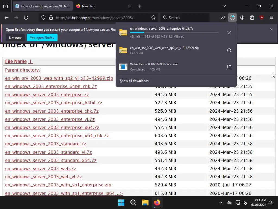Viewport: 278px width, 209px height.
Task: Click the Firefox taskbar icon
Action: tap(157, 202)
